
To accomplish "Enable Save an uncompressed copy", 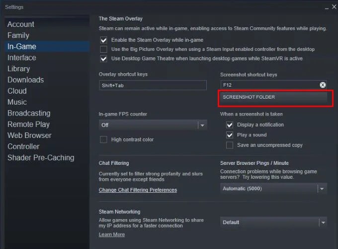I will (x=230, y=145).
